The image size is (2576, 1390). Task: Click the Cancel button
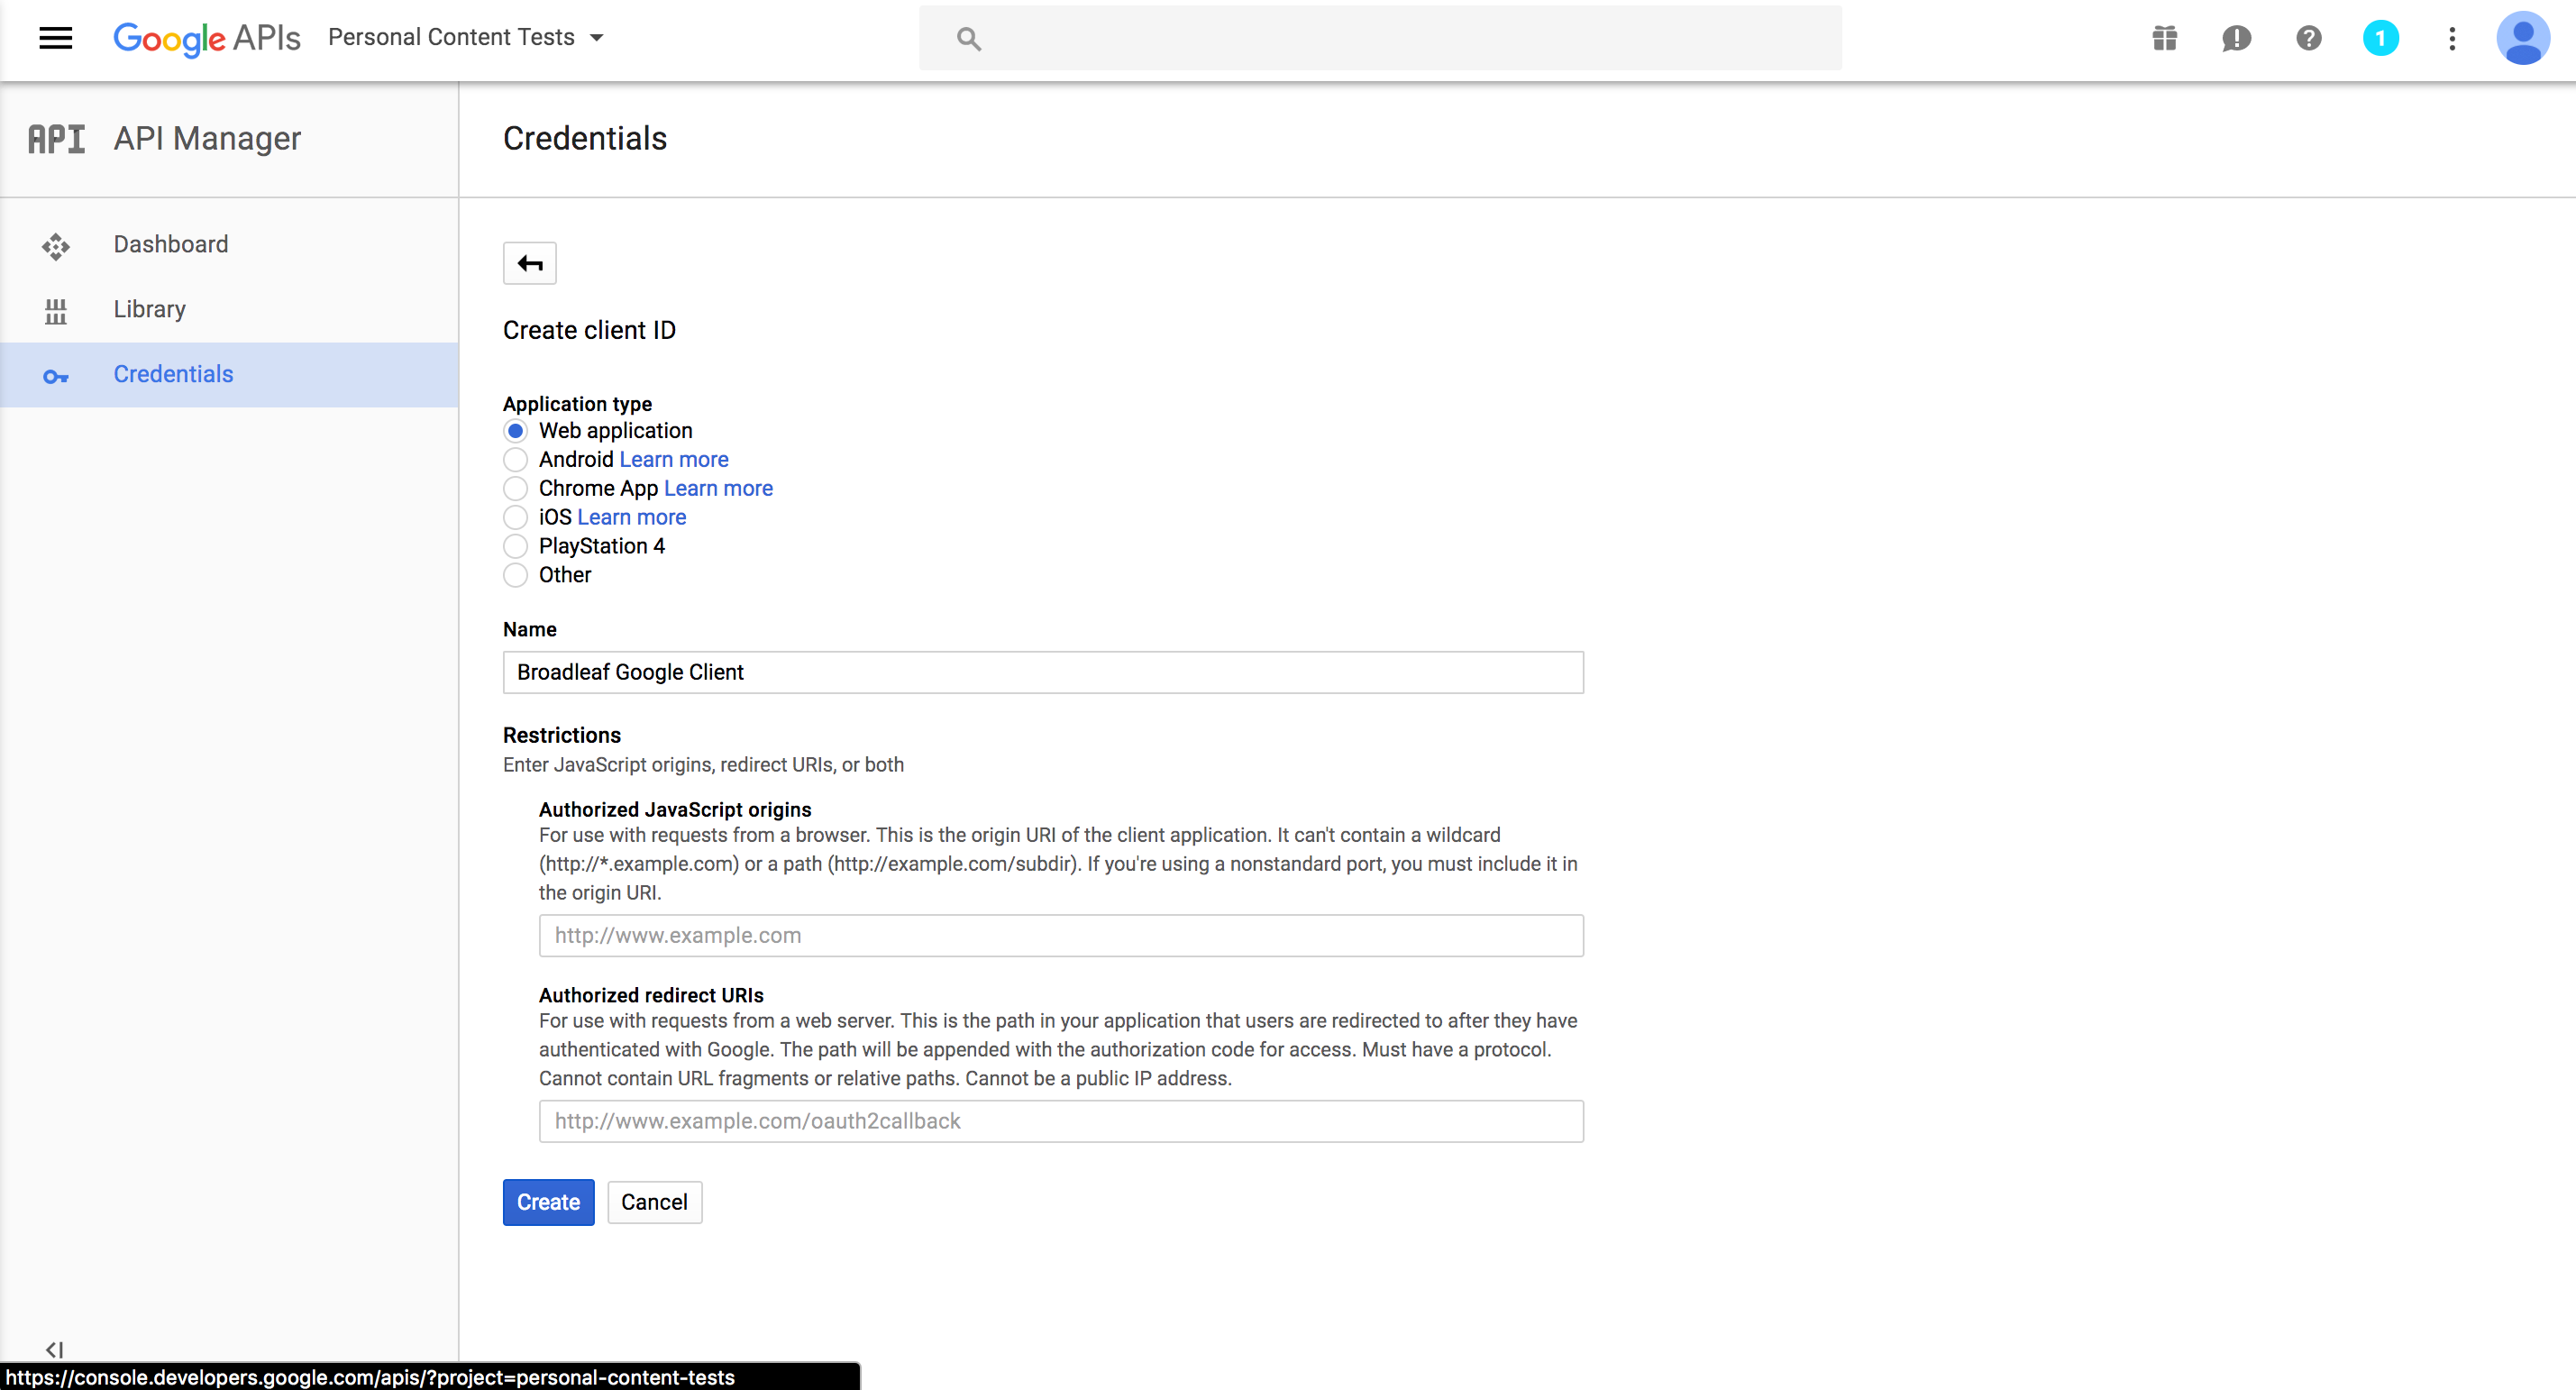pos(653,1202)
